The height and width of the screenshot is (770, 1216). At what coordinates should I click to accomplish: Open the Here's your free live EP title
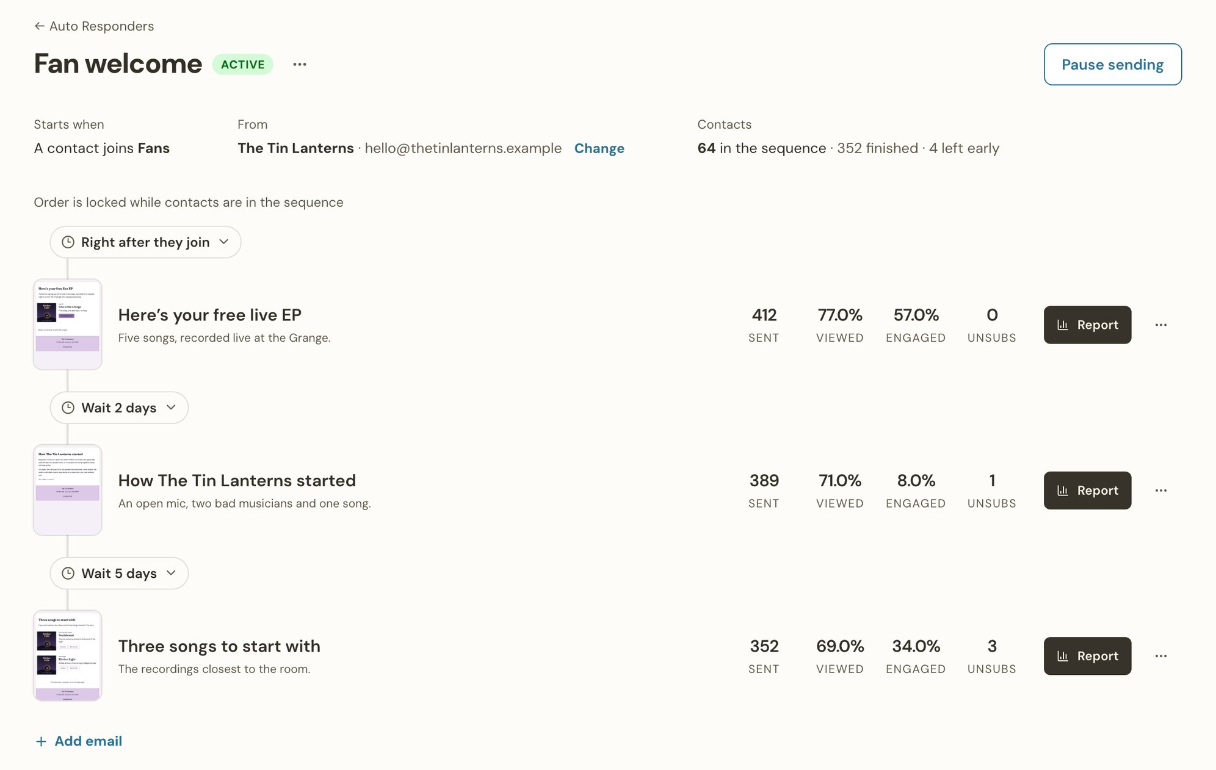tap(209, 315)
